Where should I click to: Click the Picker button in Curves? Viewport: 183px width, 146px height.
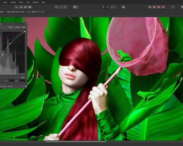(23, 77)
